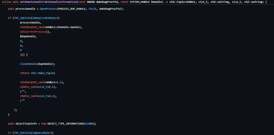Click the first static_cast<size_t>(-1) line

coord(38,87)
